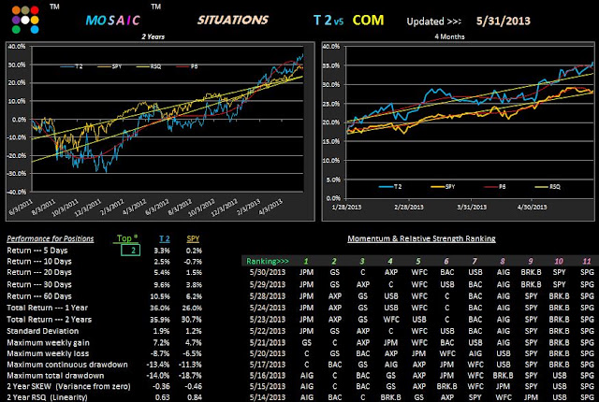Select the '4 Months' chart title

[449, 36]
